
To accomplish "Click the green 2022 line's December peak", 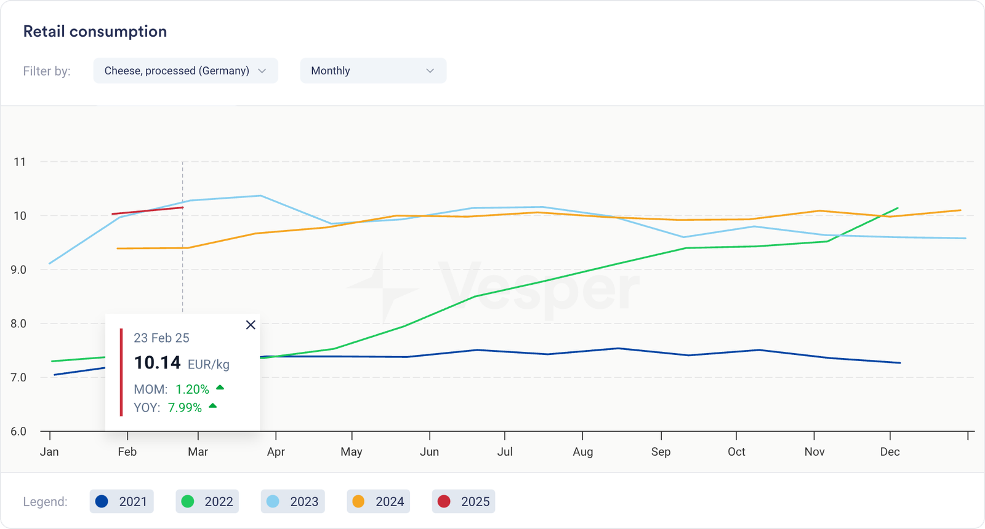I will pos(898,208).
